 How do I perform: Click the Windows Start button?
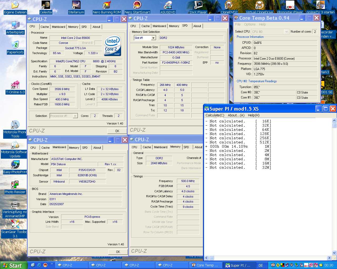coord(13,265)
